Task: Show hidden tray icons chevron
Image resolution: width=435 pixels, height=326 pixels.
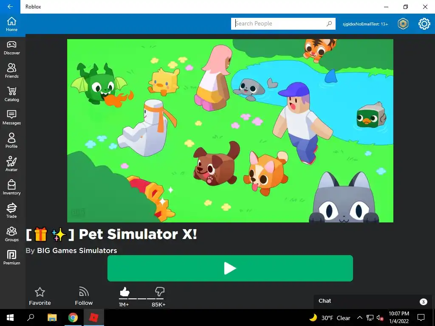Action: (359, 318)
